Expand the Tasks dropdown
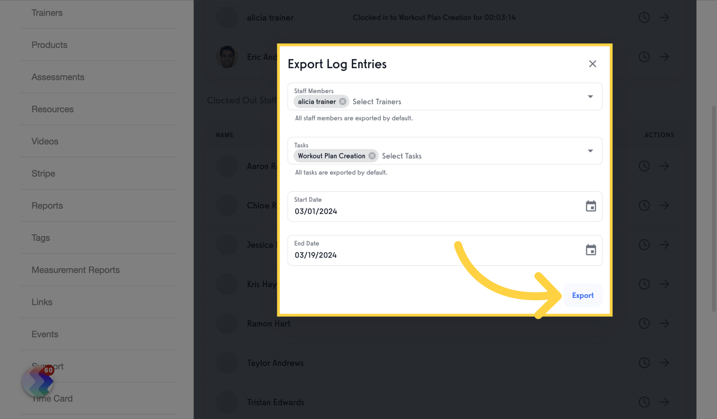 pos(590,151)
